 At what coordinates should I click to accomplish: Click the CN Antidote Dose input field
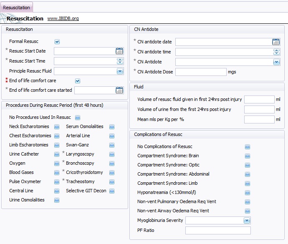pyautogui.click(x=200, y=72)
